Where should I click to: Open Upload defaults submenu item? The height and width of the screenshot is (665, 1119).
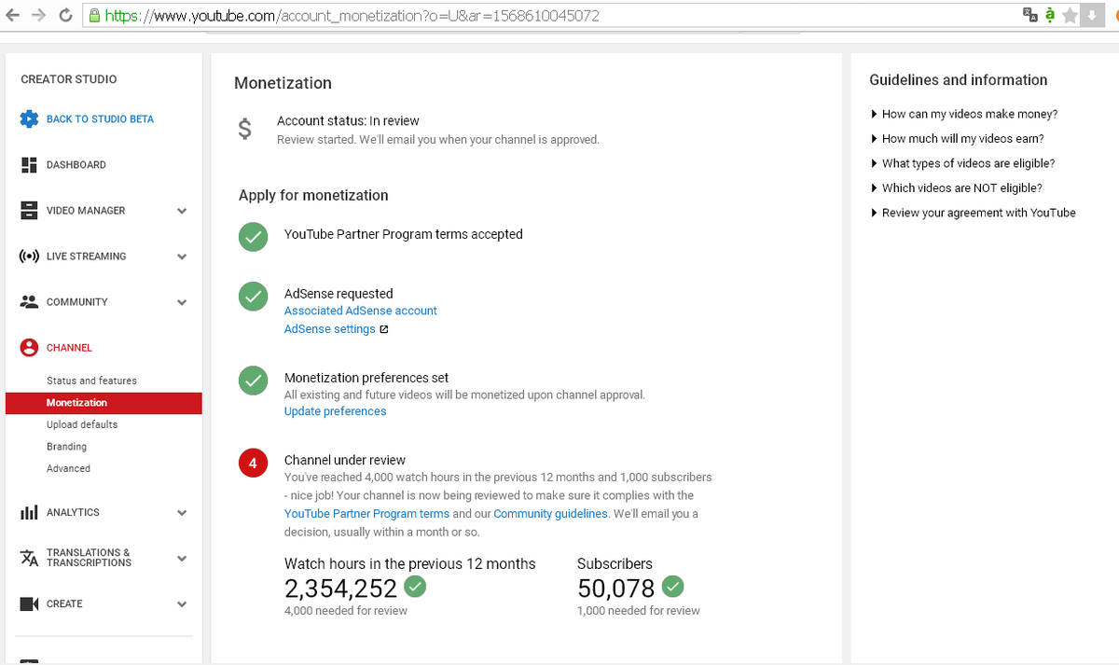click(82, 424)
